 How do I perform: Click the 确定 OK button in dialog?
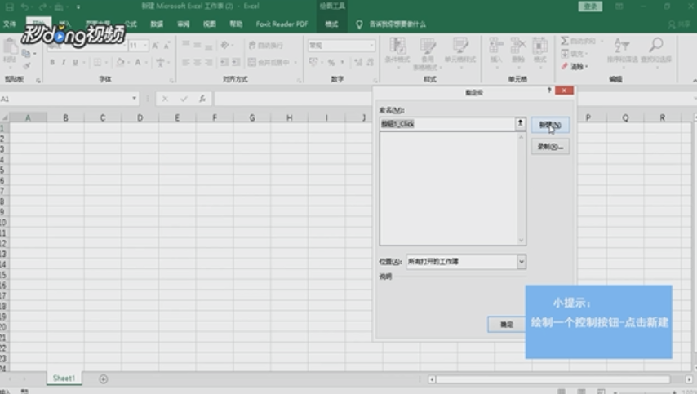(x=507, y=325)
